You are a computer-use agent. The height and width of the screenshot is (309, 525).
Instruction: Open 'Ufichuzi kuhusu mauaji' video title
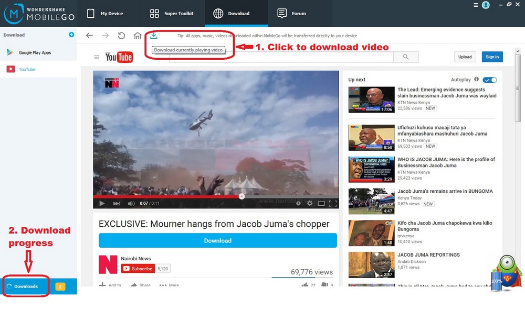[442, 130]
